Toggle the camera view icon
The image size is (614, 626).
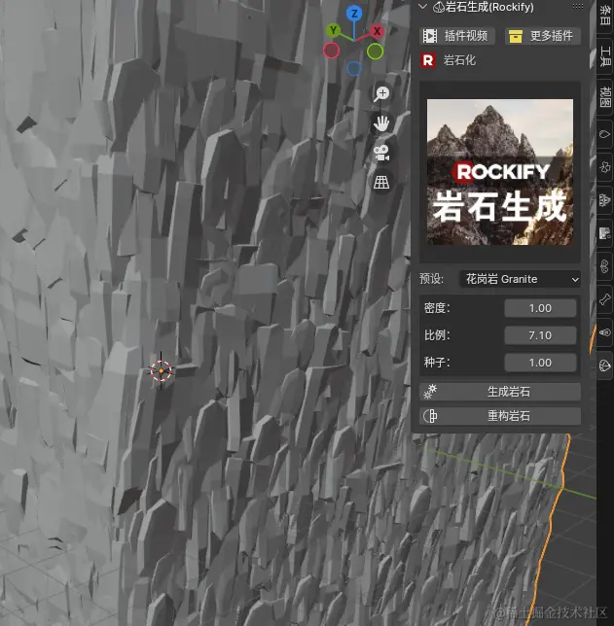381,154
